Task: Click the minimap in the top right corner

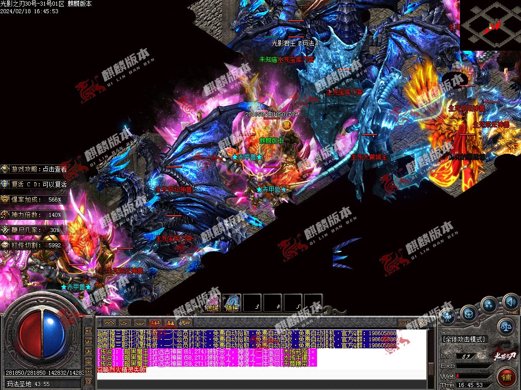Action: 490,25
